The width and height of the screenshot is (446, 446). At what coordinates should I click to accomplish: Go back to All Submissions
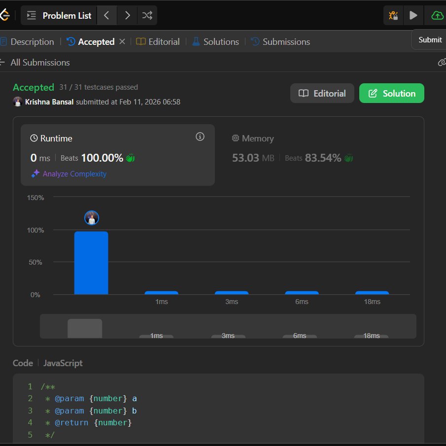tap(34, 62)
